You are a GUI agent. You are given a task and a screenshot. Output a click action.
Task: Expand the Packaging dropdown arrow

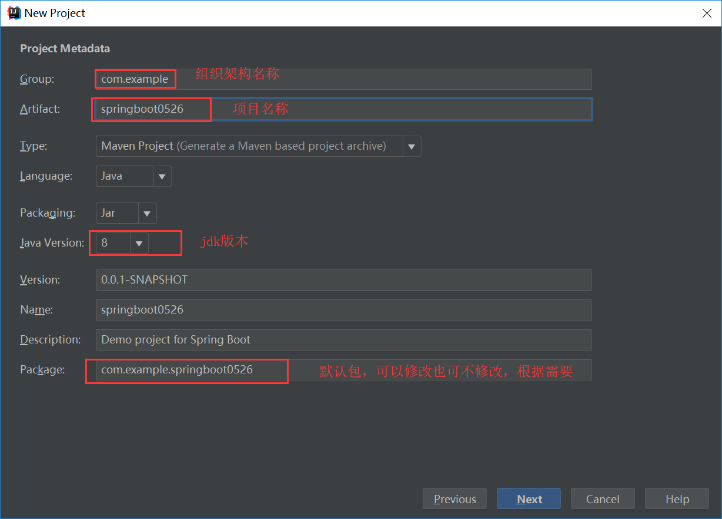(x=148, y=213)
